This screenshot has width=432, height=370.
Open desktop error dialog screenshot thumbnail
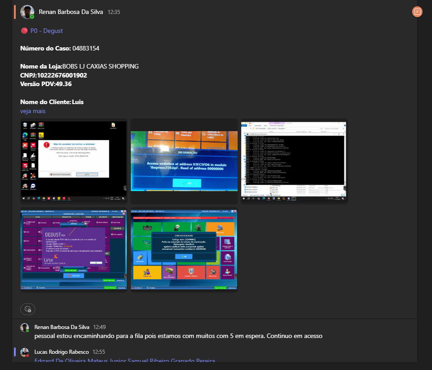coord(74,161)
